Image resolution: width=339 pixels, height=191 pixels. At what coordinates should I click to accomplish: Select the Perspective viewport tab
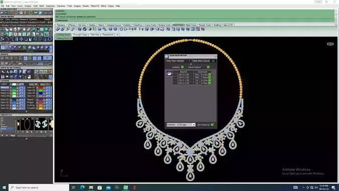tap(108, 35)
